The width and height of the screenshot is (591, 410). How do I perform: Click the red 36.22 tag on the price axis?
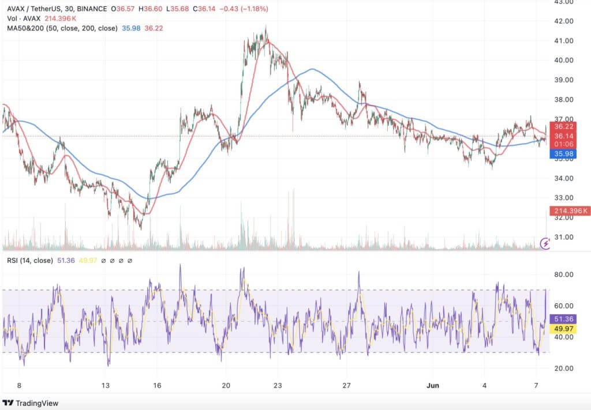563,126
